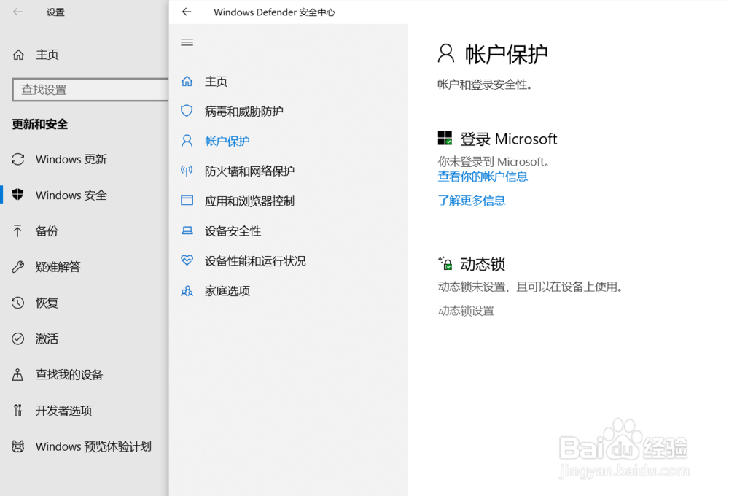Click the 查看你的帐户信息 link

(x=483, y=177)
